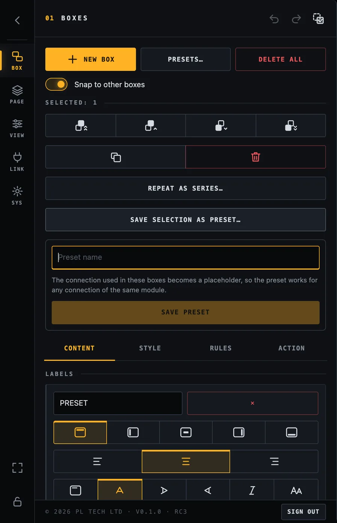Click the multi-select boxes icon
This screenshot has width=337, height=523.
tap(318, 18)
